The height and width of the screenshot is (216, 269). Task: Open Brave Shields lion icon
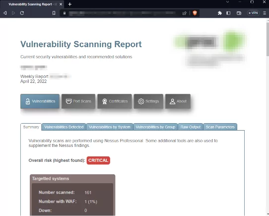195,13
